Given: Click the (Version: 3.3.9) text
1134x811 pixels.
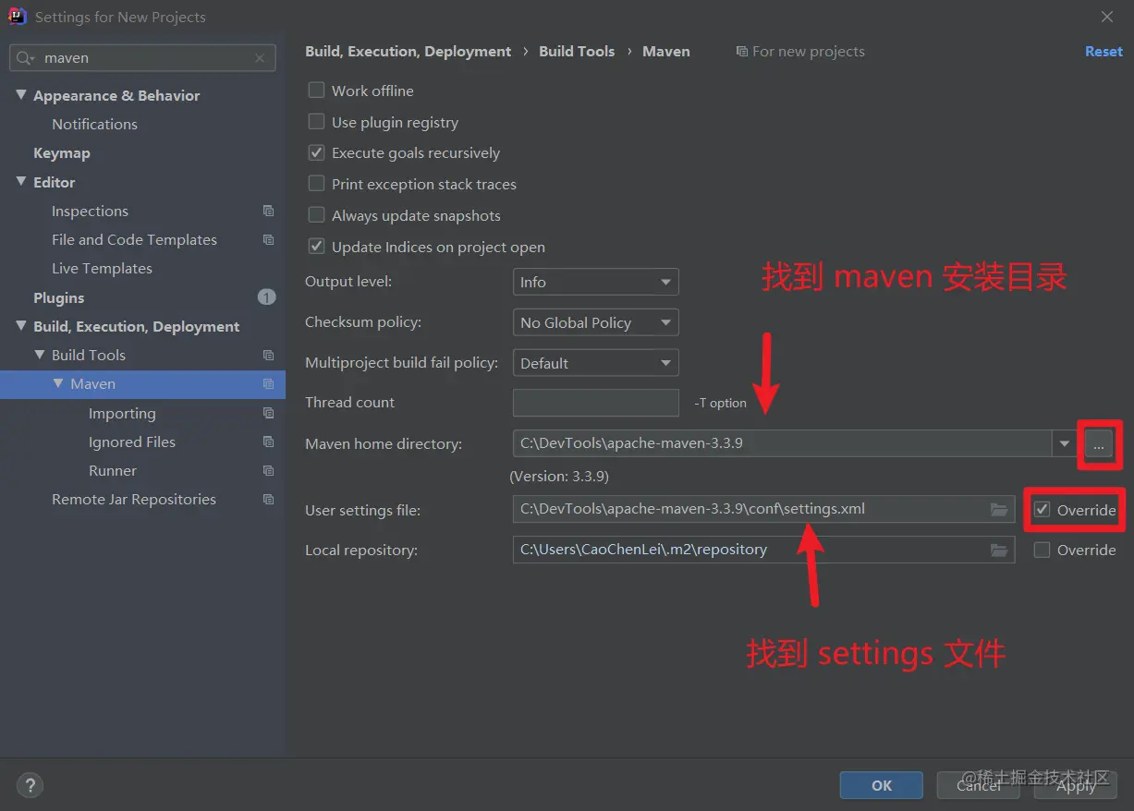Looking at the screenshot, I should point(559,477).
